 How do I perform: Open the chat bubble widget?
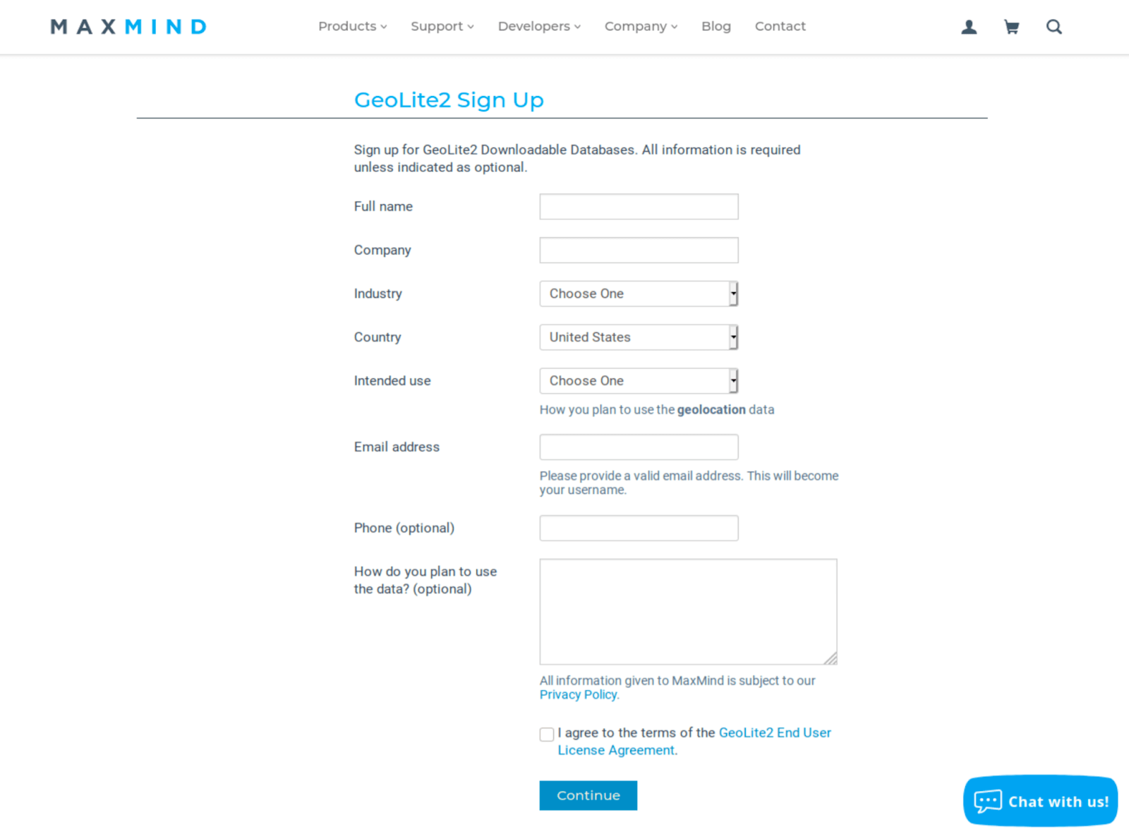tap(1040, 801)
